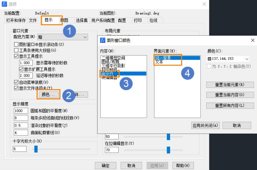Screen dimensions: 257x170
Task: Select 统一背景 in the 界面元素 list
Action: [177, 58]
